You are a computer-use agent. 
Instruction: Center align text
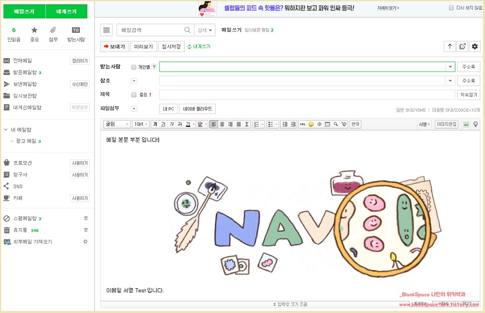coord(222,124)
